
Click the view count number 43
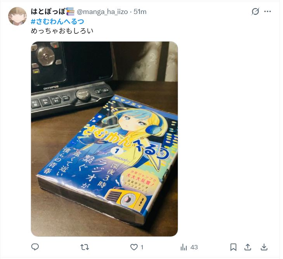[194, 247]
